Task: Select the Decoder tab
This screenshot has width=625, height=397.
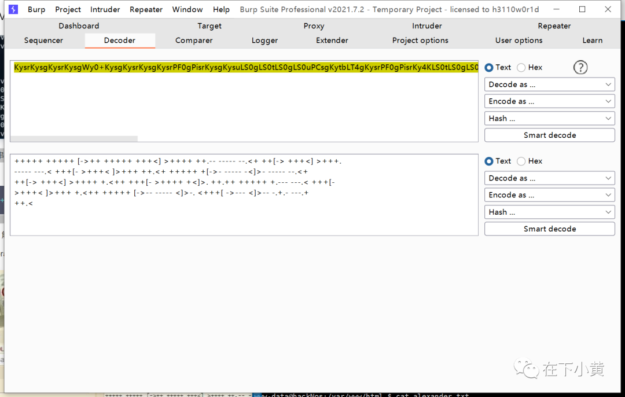Action: point(120,41)
